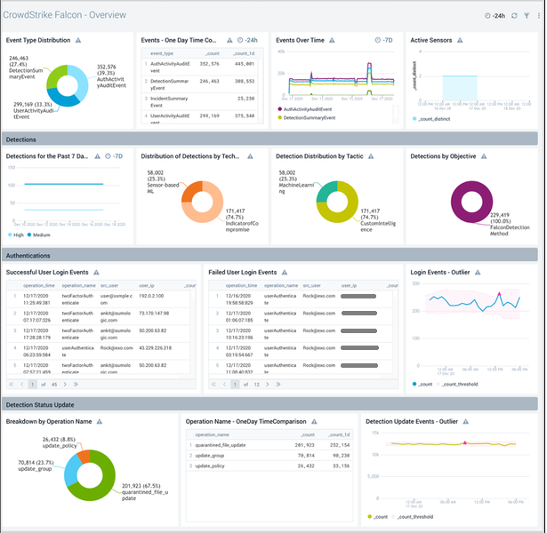The image size is (547, 533).
Task: Click warning icon beside Event Type Distribution
Action: [x=78, y=41]
